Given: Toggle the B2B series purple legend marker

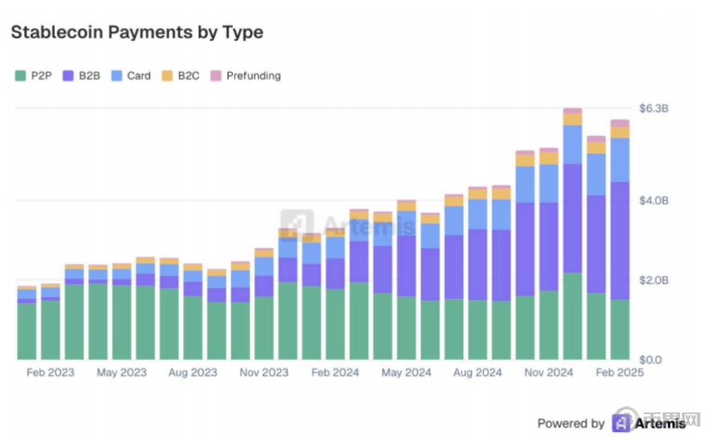Looking at the screenshot, I should click(x=68, y=76).
